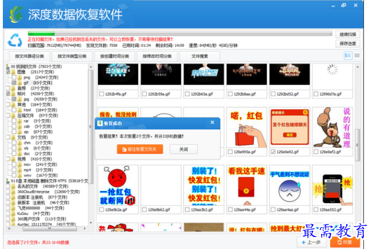Click the orange 恢复 button
Viewport: 372px width, 249px height.
(x=345, y=242)
